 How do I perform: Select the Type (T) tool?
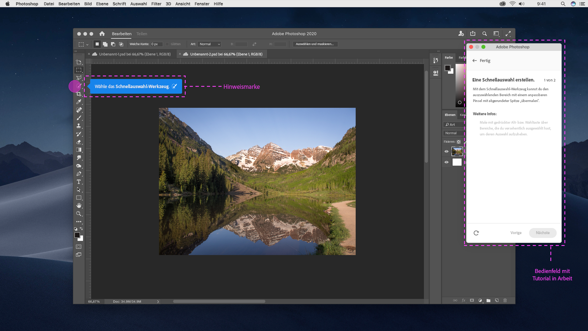pos(79,182)
